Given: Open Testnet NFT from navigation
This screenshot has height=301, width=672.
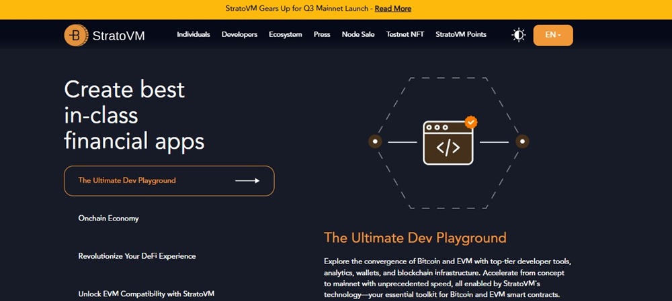Looking at the screenshot, I should click(405, 34).
